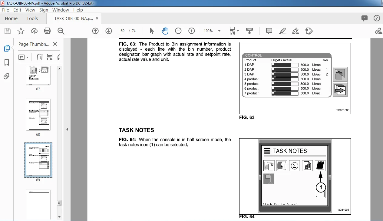Open the Attachments paperclip panel
The width and height of the screenshot is (383, 221).
pyautogui.click(x=7, y=76)
